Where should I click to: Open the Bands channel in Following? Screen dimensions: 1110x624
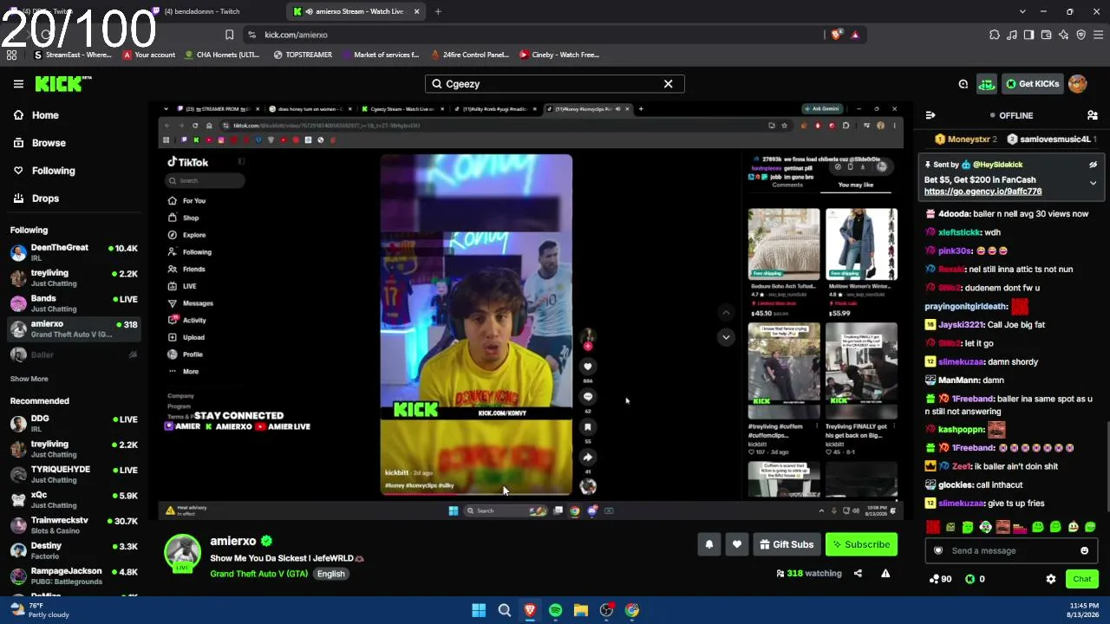(x=74, y=303)
